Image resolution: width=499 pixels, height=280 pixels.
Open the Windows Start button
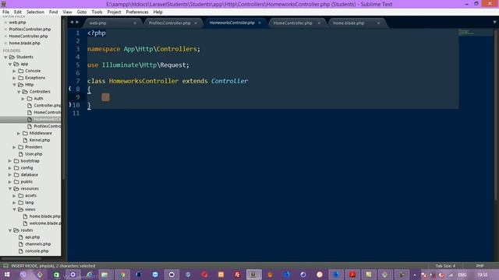7,275
